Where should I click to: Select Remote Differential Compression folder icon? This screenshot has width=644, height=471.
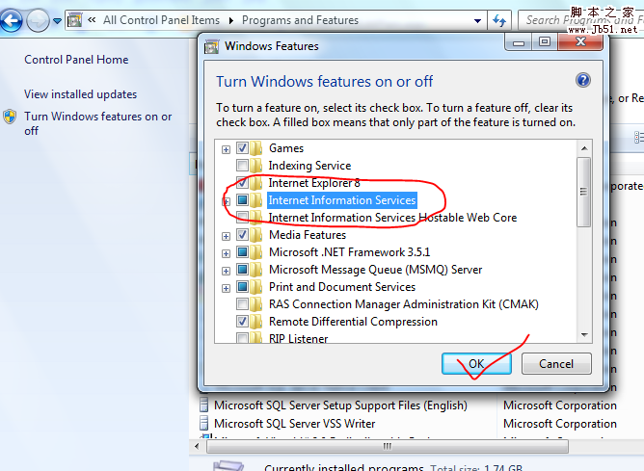(x=255, y=322)
